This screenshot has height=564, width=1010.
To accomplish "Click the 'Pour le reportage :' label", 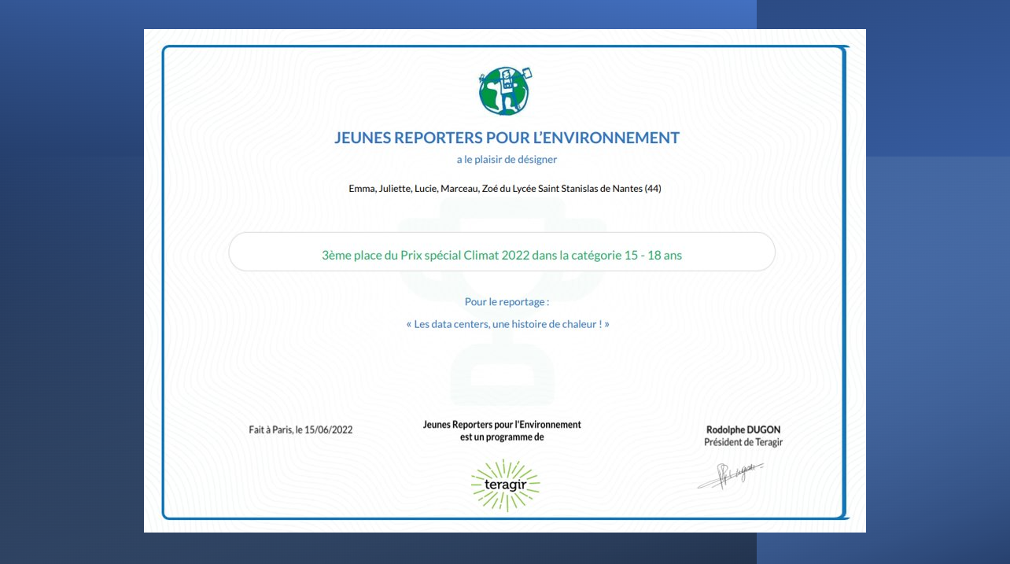I will (x=507, y=301).
